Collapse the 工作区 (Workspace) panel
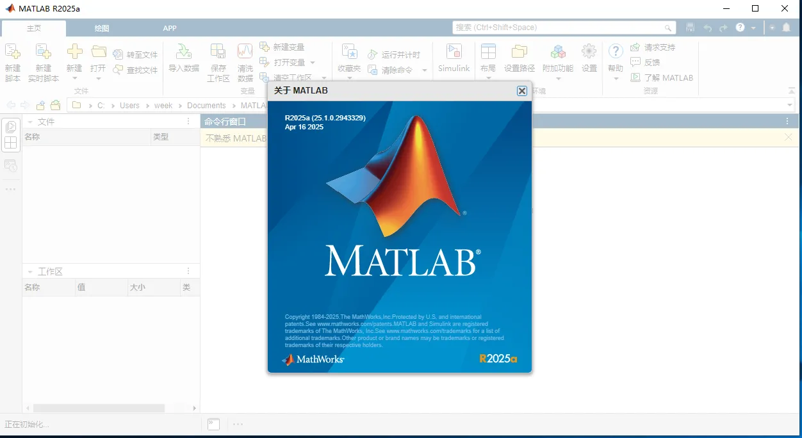The width and height of the screenshot is (802, 438). [x=30, y=272]
